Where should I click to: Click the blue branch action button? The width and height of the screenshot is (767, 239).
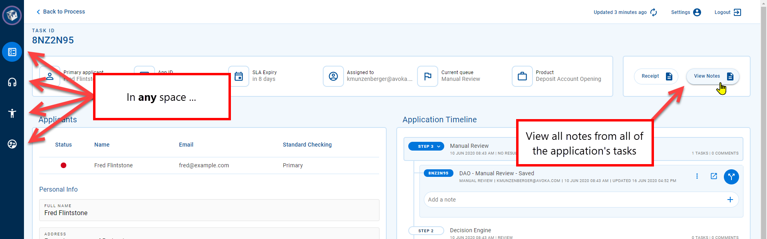point(731,176)
